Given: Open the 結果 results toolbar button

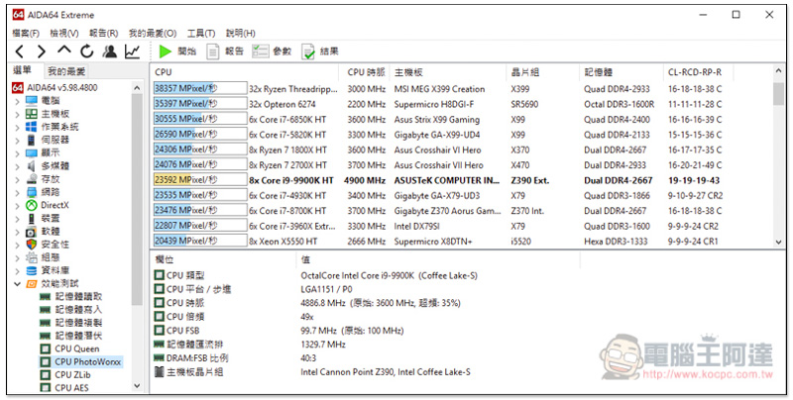Looking at the screenshot, I should 320,51.
